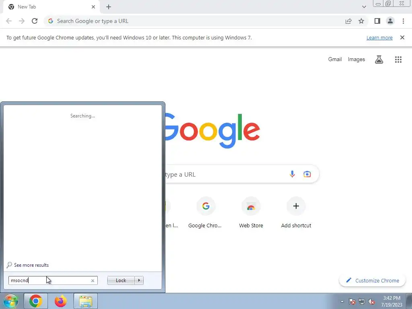The height and width of the screenshot is (309, 412).
Task: Open the Google apps grid
Action: (398, 60)
